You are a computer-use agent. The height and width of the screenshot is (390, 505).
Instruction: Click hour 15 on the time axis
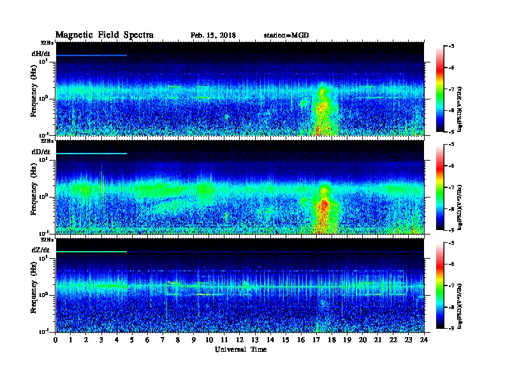pyautogui.click(x=286, y=340)
